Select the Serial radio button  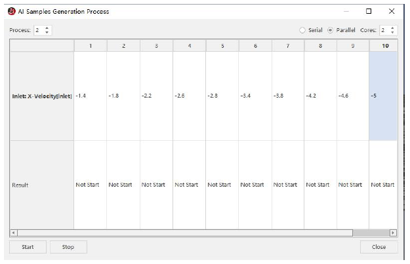pyautogui.click(x=303, y=31)
